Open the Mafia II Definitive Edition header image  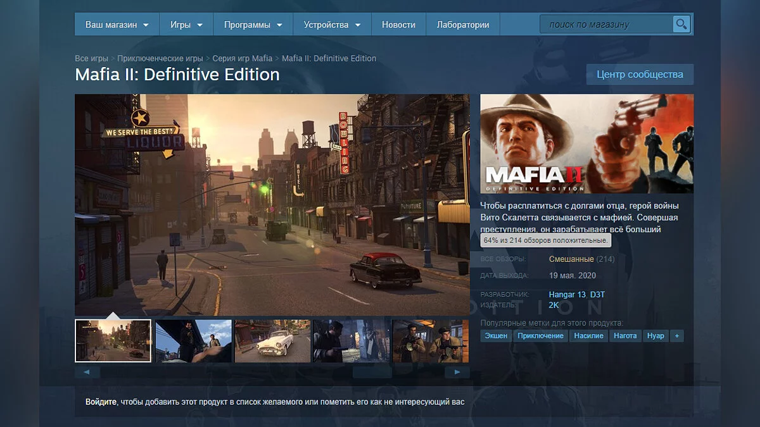586,144
